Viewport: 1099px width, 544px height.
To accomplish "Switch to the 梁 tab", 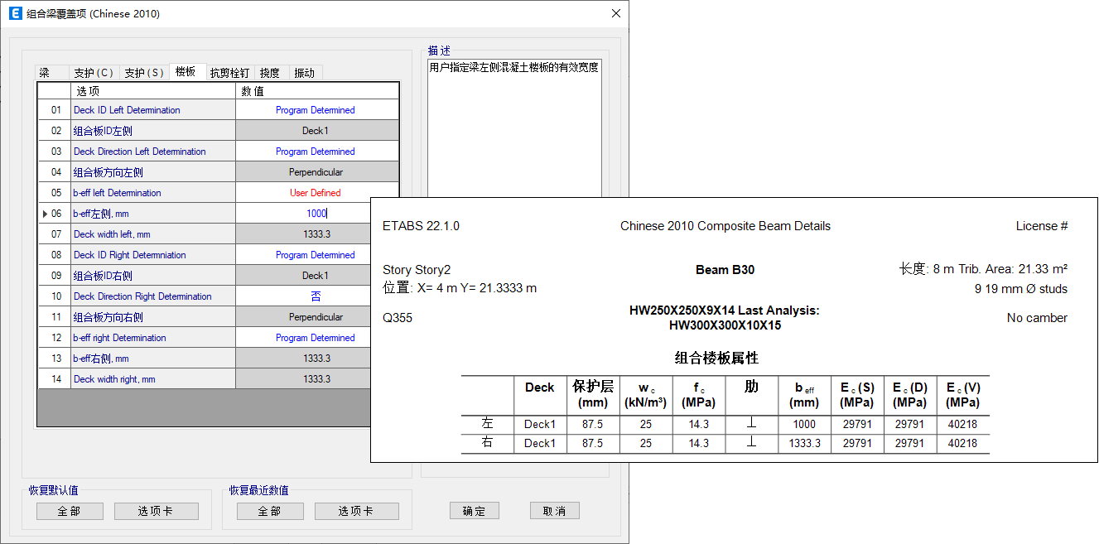I will (51, 73).
